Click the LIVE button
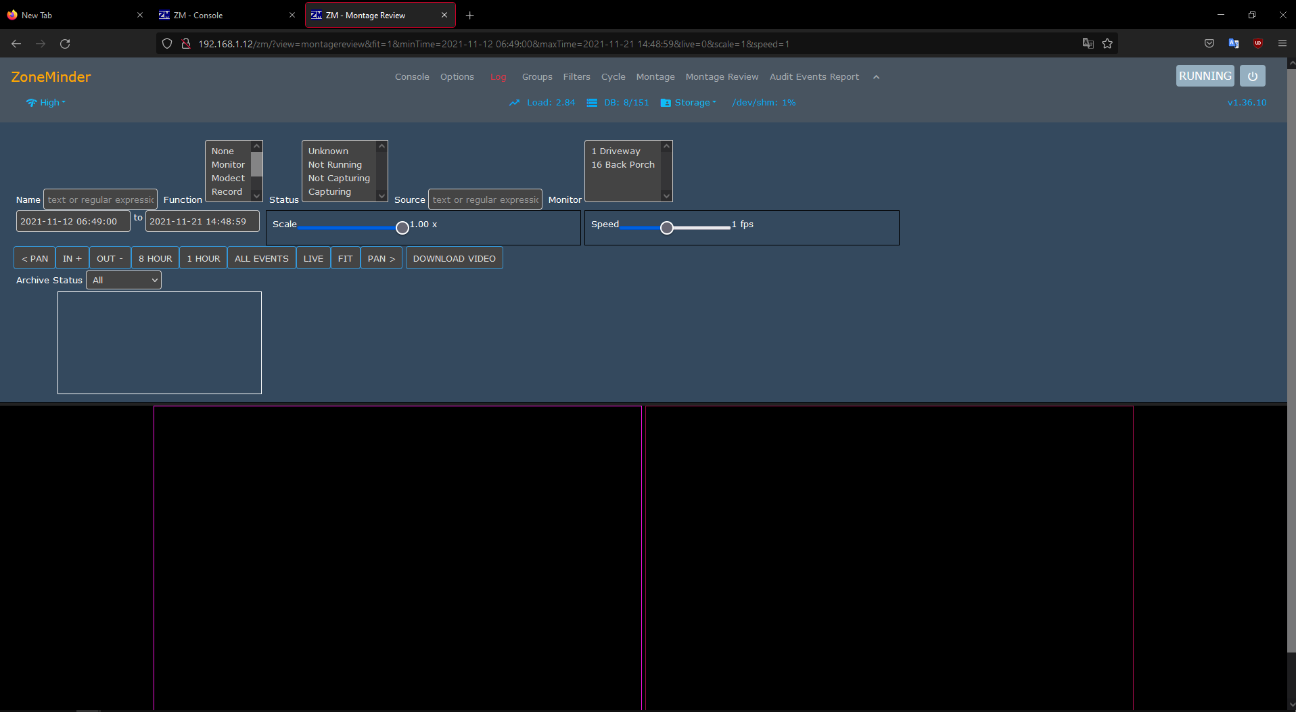The height and width of the screenshot is (712, 1296). click(313, 259)
